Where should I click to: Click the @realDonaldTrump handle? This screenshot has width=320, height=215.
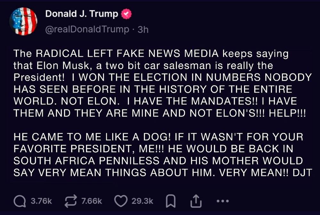[87, 29]
